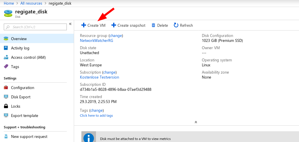Image resolution: width=299 pixels, height=142 pixels.
Task: Click the Locks padlock icon
Action: click(6, 106)
